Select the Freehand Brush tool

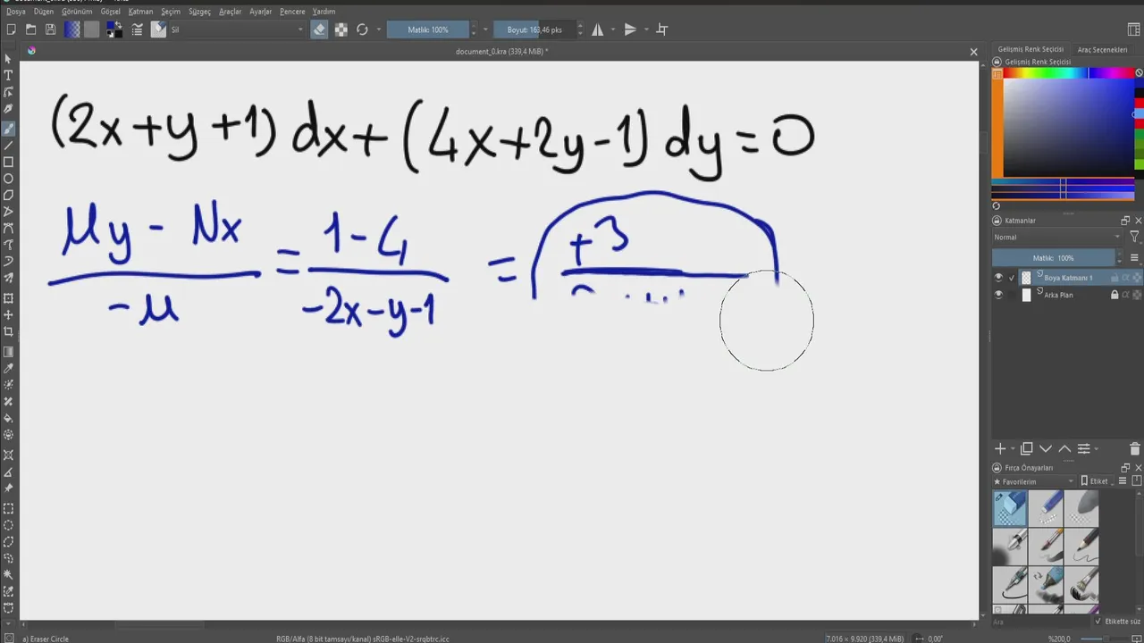pos(8,128)
